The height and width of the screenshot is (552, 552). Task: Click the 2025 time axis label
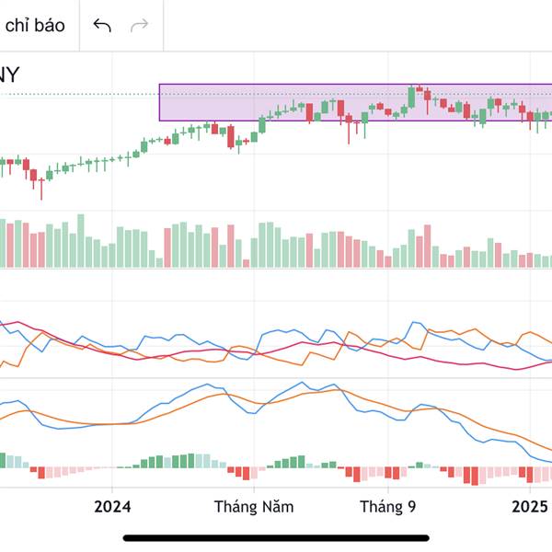(x=530, y=507)
